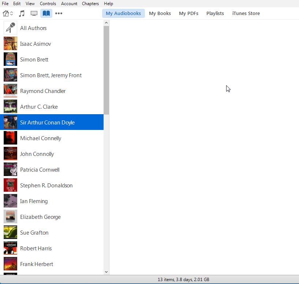Open the Help menu
The width and height of the screenshot is (299, 284).
coord(108,4)
